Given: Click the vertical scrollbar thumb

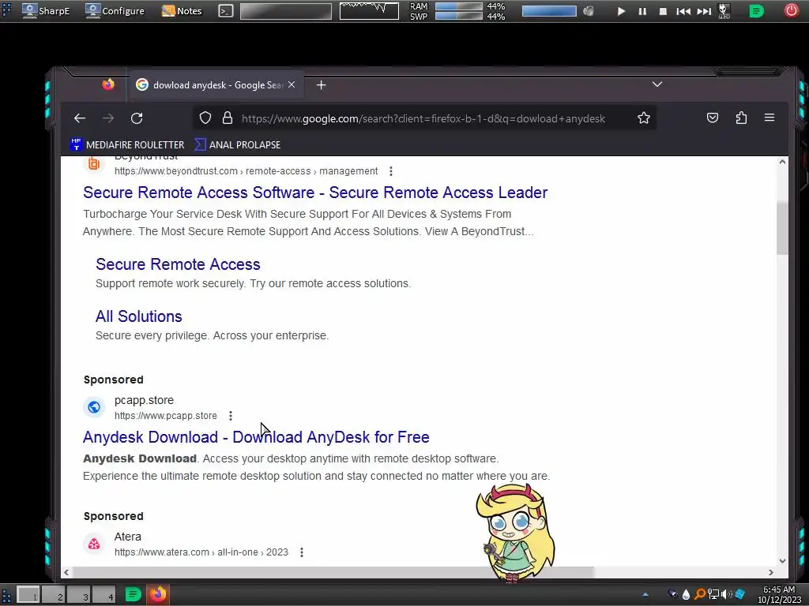Looking at the screenshot, I should (x=782, y=228).
